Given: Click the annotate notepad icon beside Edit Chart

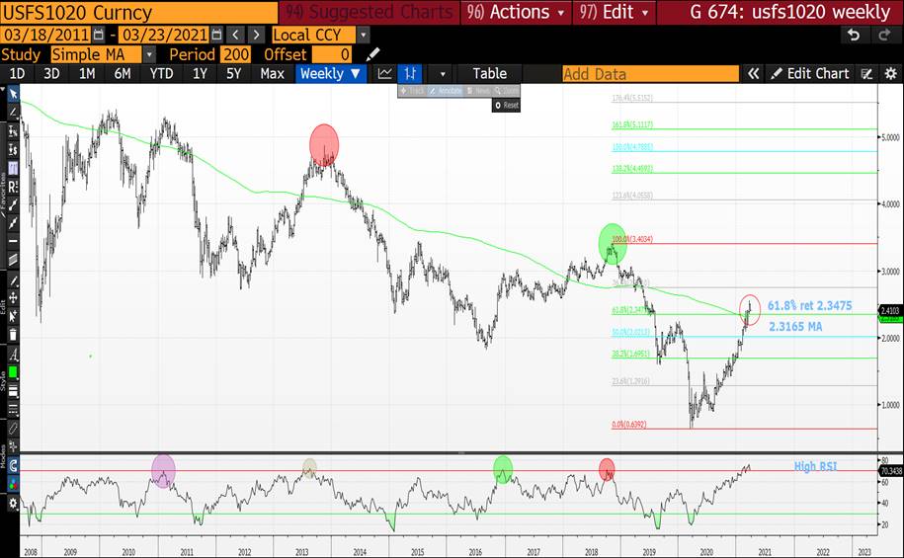Looking at the screenshot, I should click(x=866, y=74).
